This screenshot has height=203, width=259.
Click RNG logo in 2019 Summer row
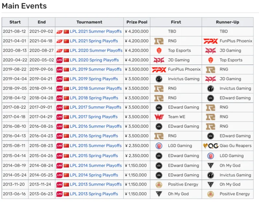[x=210, y=69]
